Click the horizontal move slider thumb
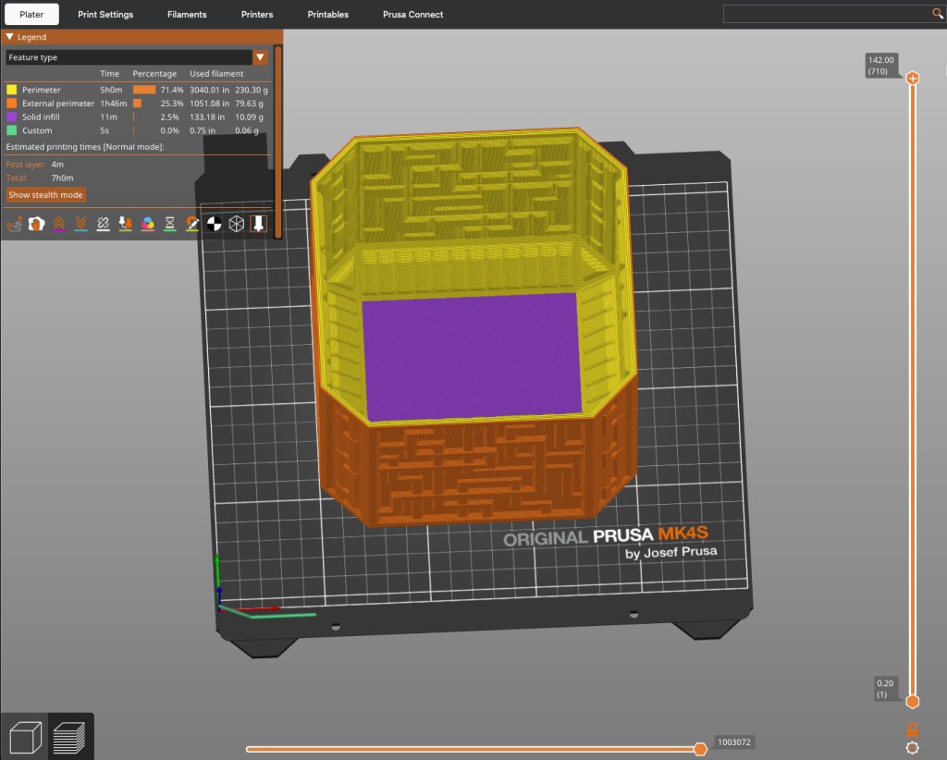Viewport: 947px width, 760px height. 700,749
